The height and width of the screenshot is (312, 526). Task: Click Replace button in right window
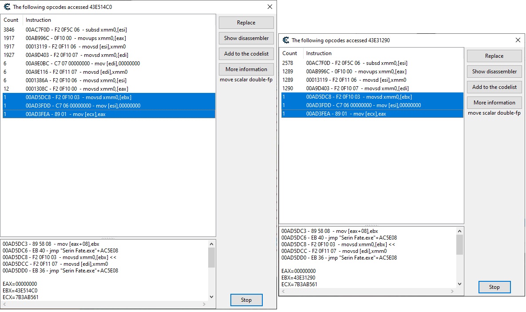tap(494, 56)
